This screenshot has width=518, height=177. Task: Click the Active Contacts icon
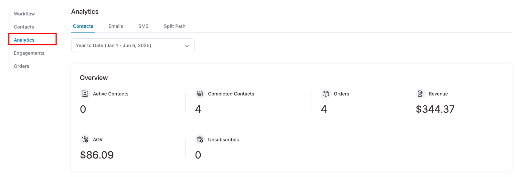85,93
